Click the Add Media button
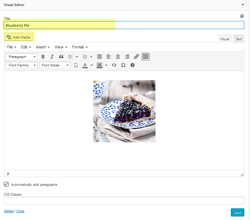 tap(18, 37)
